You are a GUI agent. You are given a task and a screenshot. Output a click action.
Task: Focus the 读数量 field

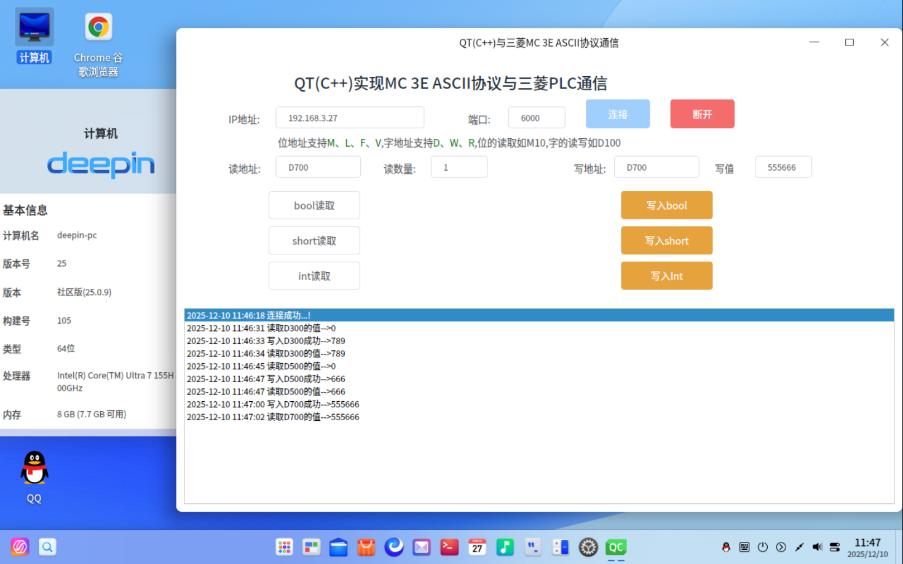coord(459,167)
